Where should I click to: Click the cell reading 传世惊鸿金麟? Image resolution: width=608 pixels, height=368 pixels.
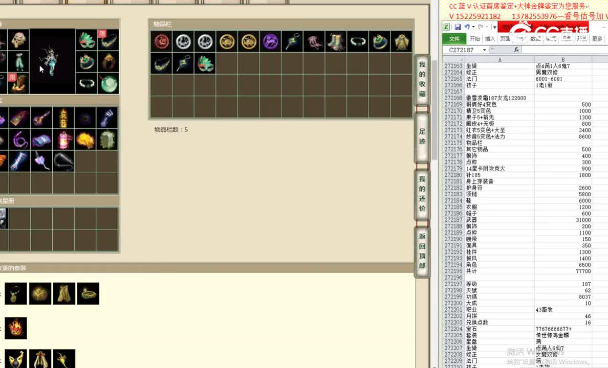pyautogui.click(x=563, y=335)
